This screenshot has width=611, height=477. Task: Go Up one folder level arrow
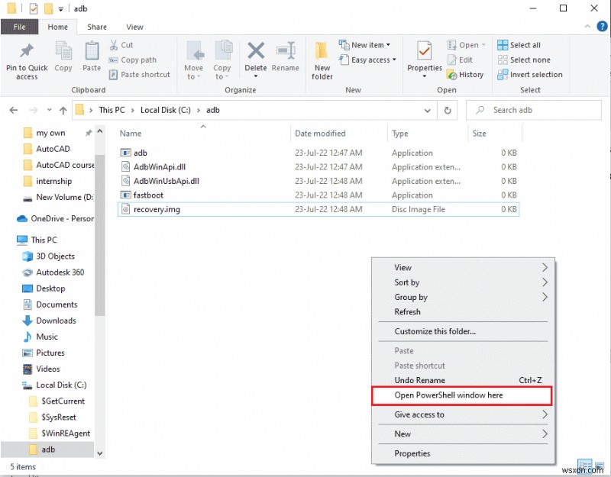[x=63, y=110]
